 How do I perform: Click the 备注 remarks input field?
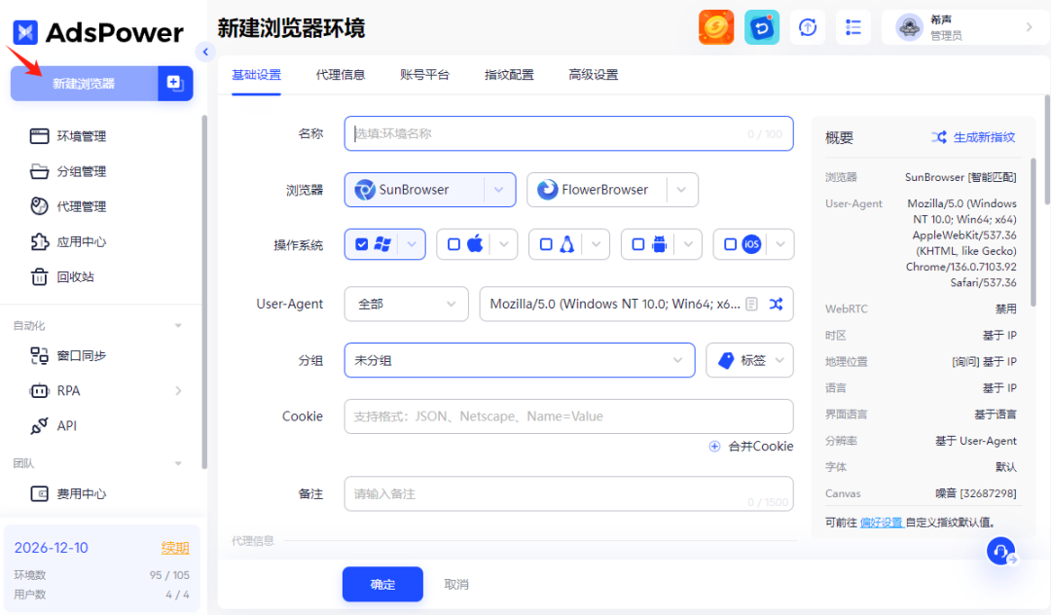click(x=569, y=493)
